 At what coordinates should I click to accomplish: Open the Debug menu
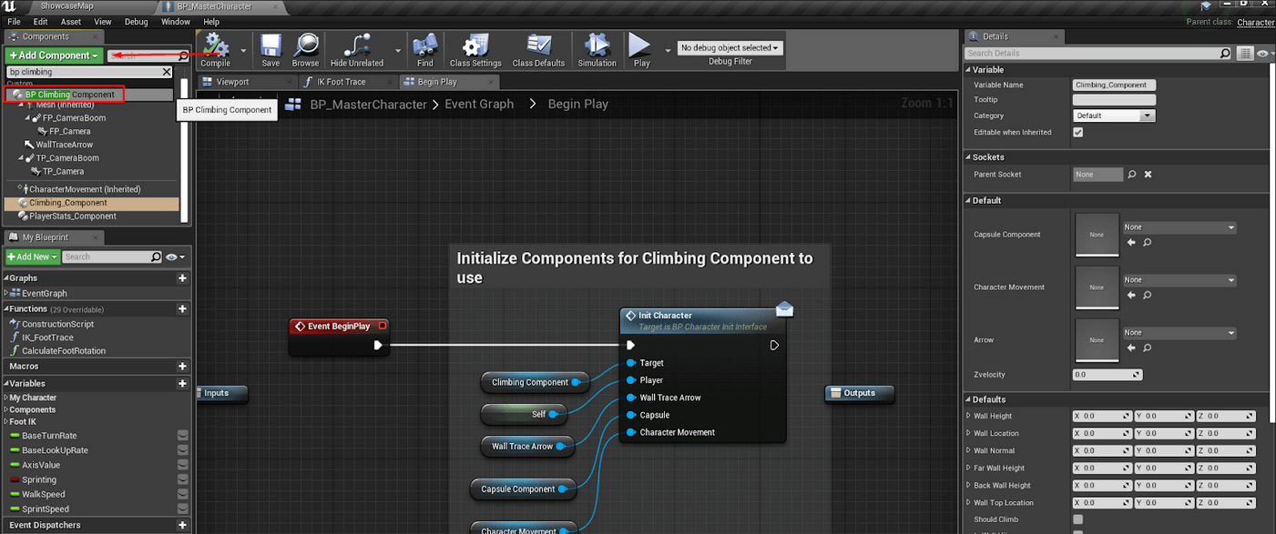tap(136, 22)
